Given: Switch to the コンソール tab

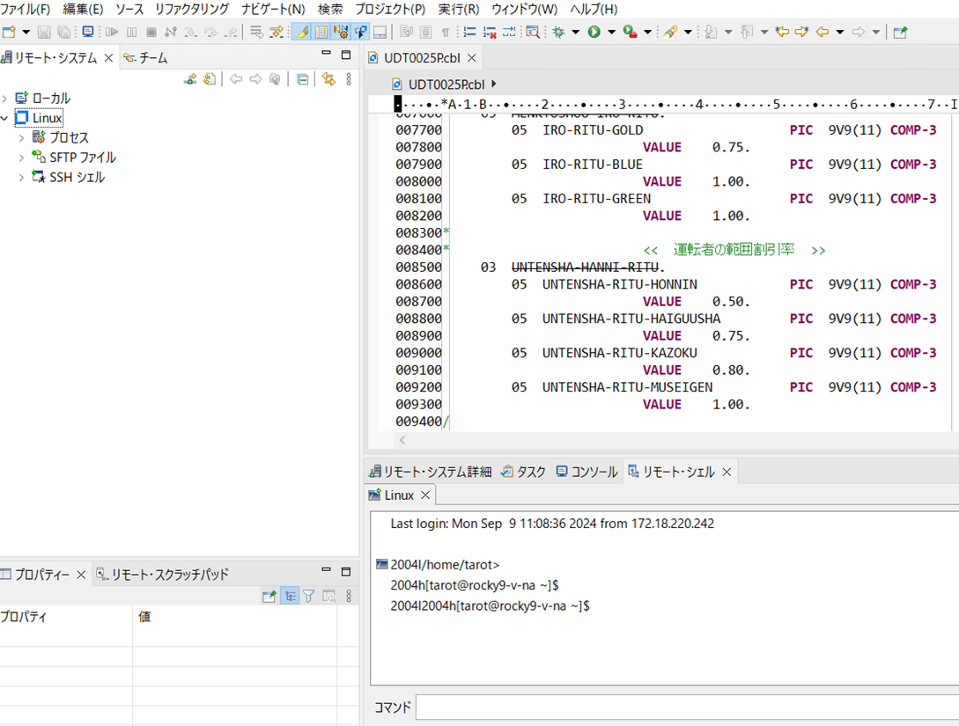Looking at the screenshot, I should 587,472.
